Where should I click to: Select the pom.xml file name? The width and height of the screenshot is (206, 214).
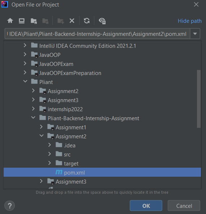[x=74, y=173]
